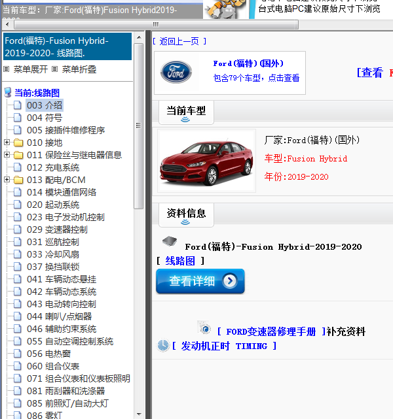This screenshot has height=419, width=393.
Task: Click the page icon beside 056 电热窗
Action: click(x=18, y=354)
